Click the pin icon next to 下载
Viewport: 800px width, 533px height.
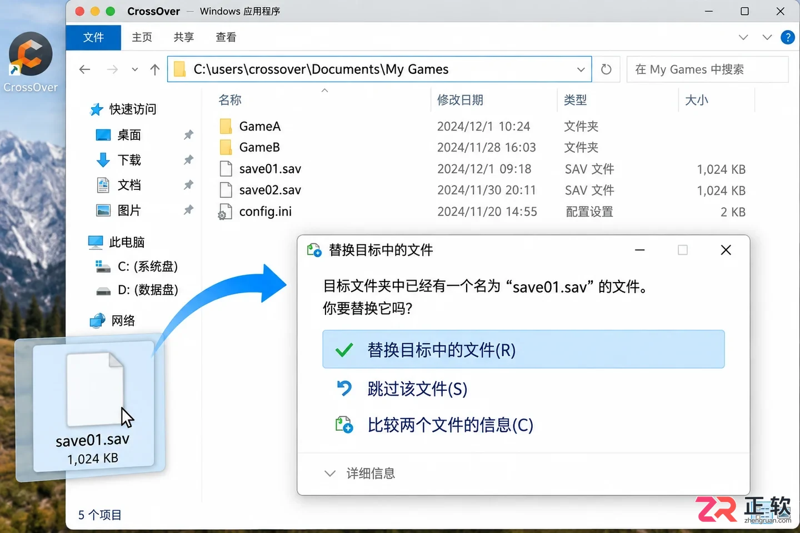[x=189, y=160]
